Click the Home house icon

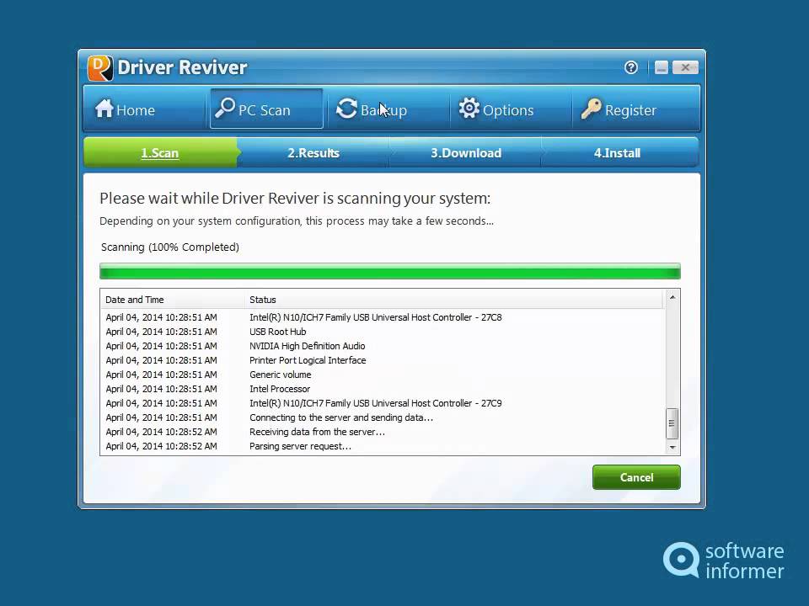pyautogui.click(x=104, y=109)
